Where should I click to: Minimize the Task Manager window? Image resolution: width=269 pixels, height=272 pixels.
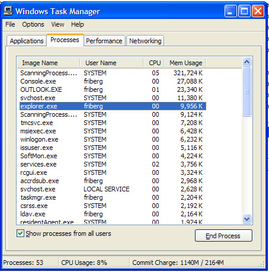click(230, 11)
